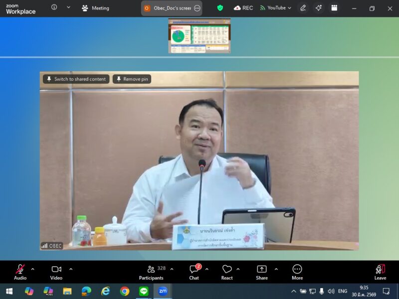Click the green encryption shield icon
This screenshot has width=399, height=299.
tap(220, 8)
